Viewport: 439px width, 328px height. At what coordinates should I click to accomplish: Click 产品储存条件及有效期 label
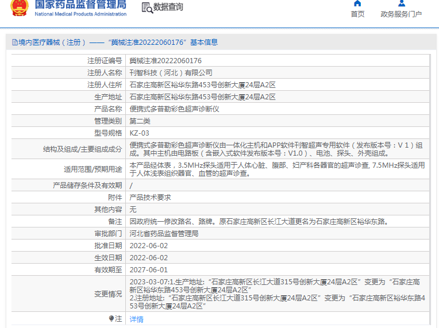point(87,186)
